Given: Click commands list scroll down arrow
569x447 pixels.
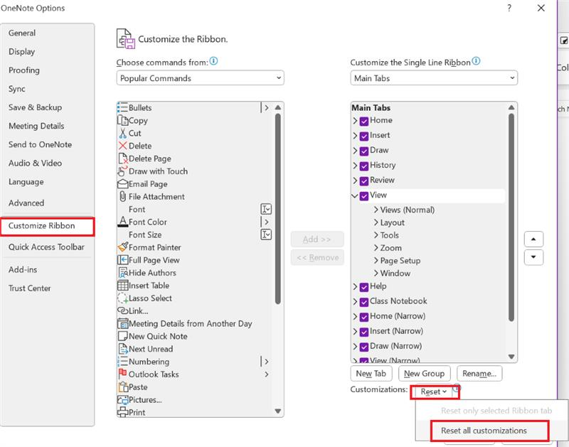Looking at the screenshot, I should click(278, 411).
